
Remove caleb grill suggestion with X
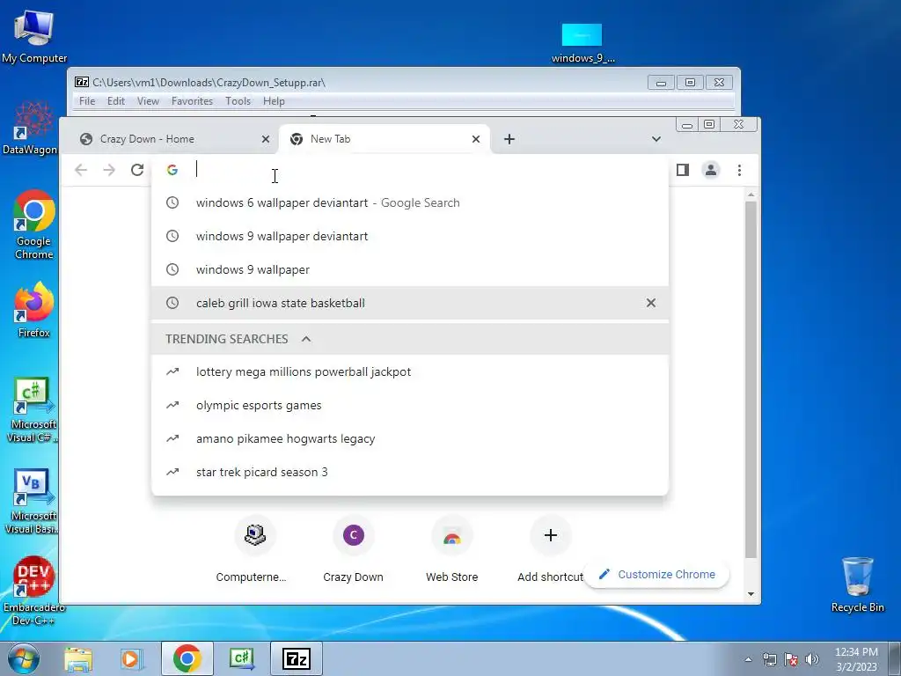click(650, 303)
